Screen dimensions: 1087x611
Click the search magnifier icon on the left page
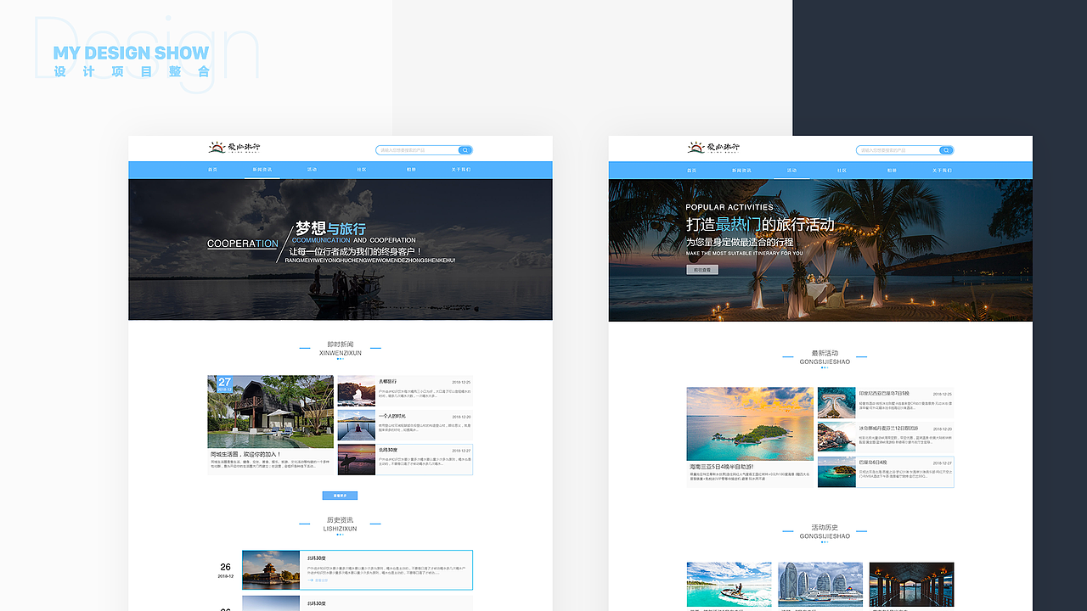(465, 150)
